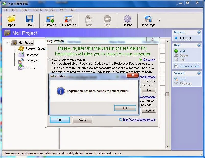205x158 pixels.
Task: Close the Information dialog with red X
Action: point(133,75)
